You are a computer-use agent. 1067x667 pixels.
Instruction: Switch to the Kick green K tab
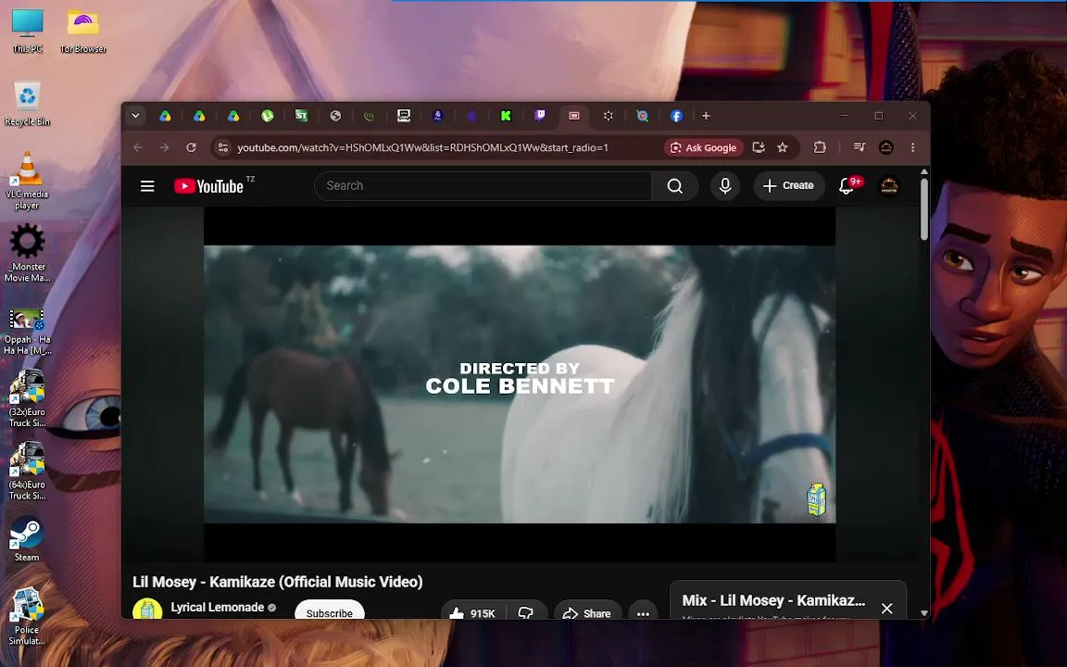coord(506,116)
